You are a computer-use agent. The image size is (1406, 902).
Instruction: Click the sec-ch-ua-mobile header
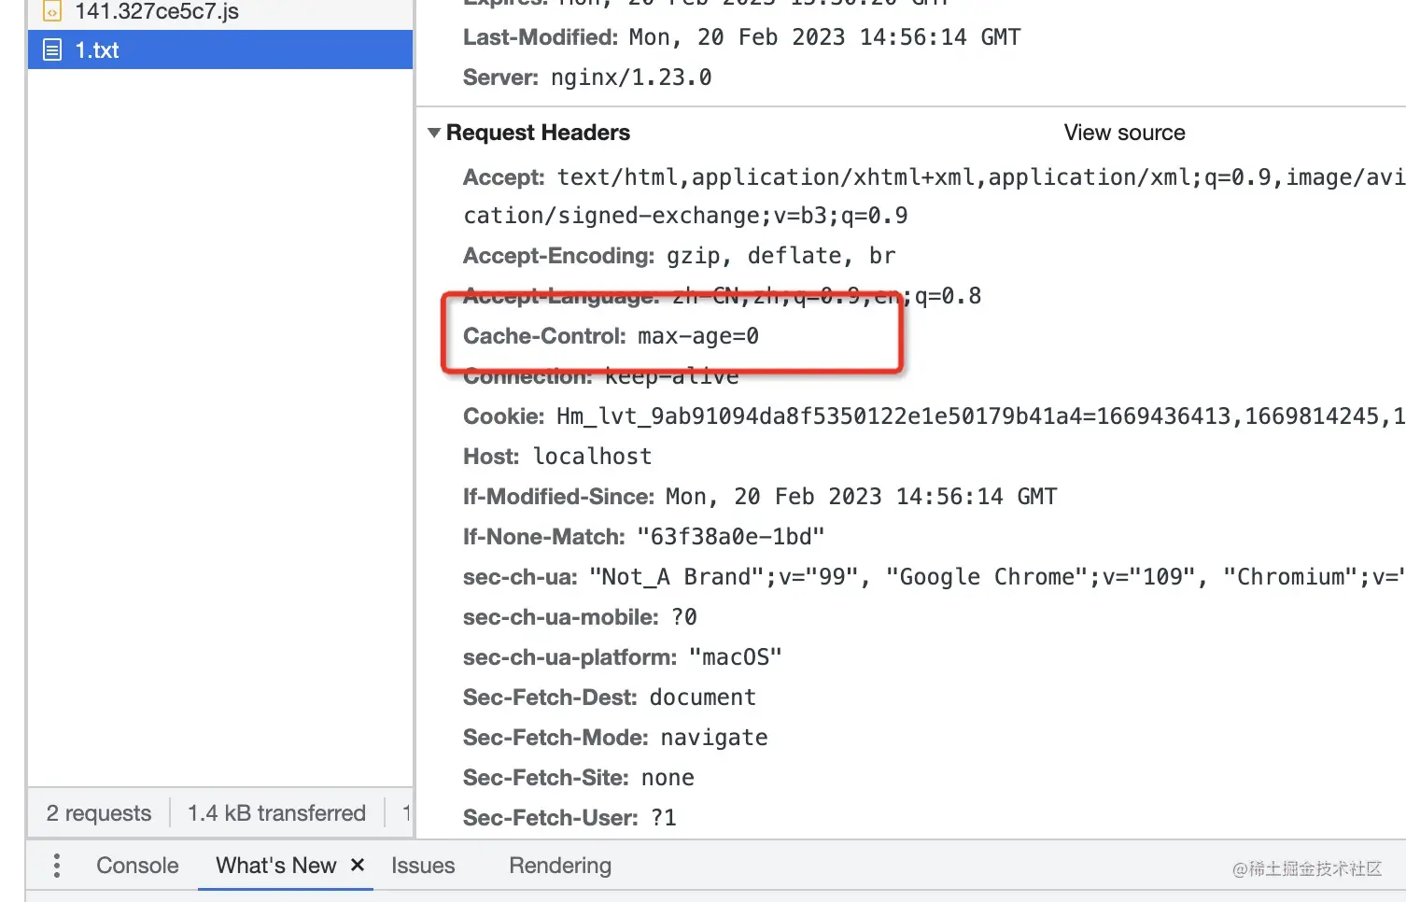click(580, 617)
